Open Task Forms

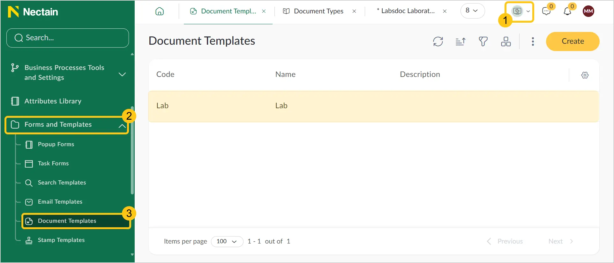(x=53, y=163)
